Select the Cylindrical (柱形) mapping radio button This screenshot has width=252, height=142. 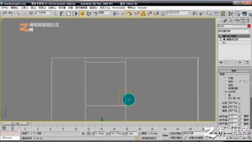(226, 82)
